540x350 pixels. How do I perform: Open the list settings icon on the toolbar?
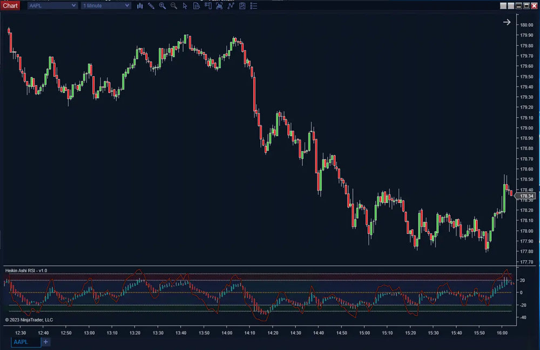254,6
